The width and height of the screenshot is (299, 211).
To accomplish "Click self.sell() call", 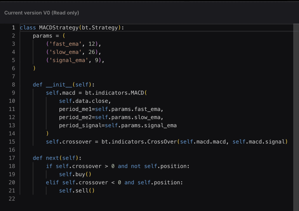I will point(77,191).
